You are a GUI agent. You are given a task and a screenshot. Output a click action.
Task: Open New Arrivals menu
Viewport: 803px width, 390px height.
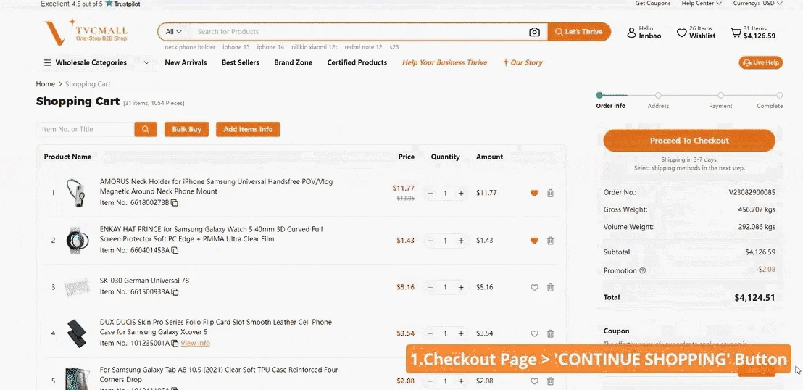pyautogui.click(x=186, y=62)
